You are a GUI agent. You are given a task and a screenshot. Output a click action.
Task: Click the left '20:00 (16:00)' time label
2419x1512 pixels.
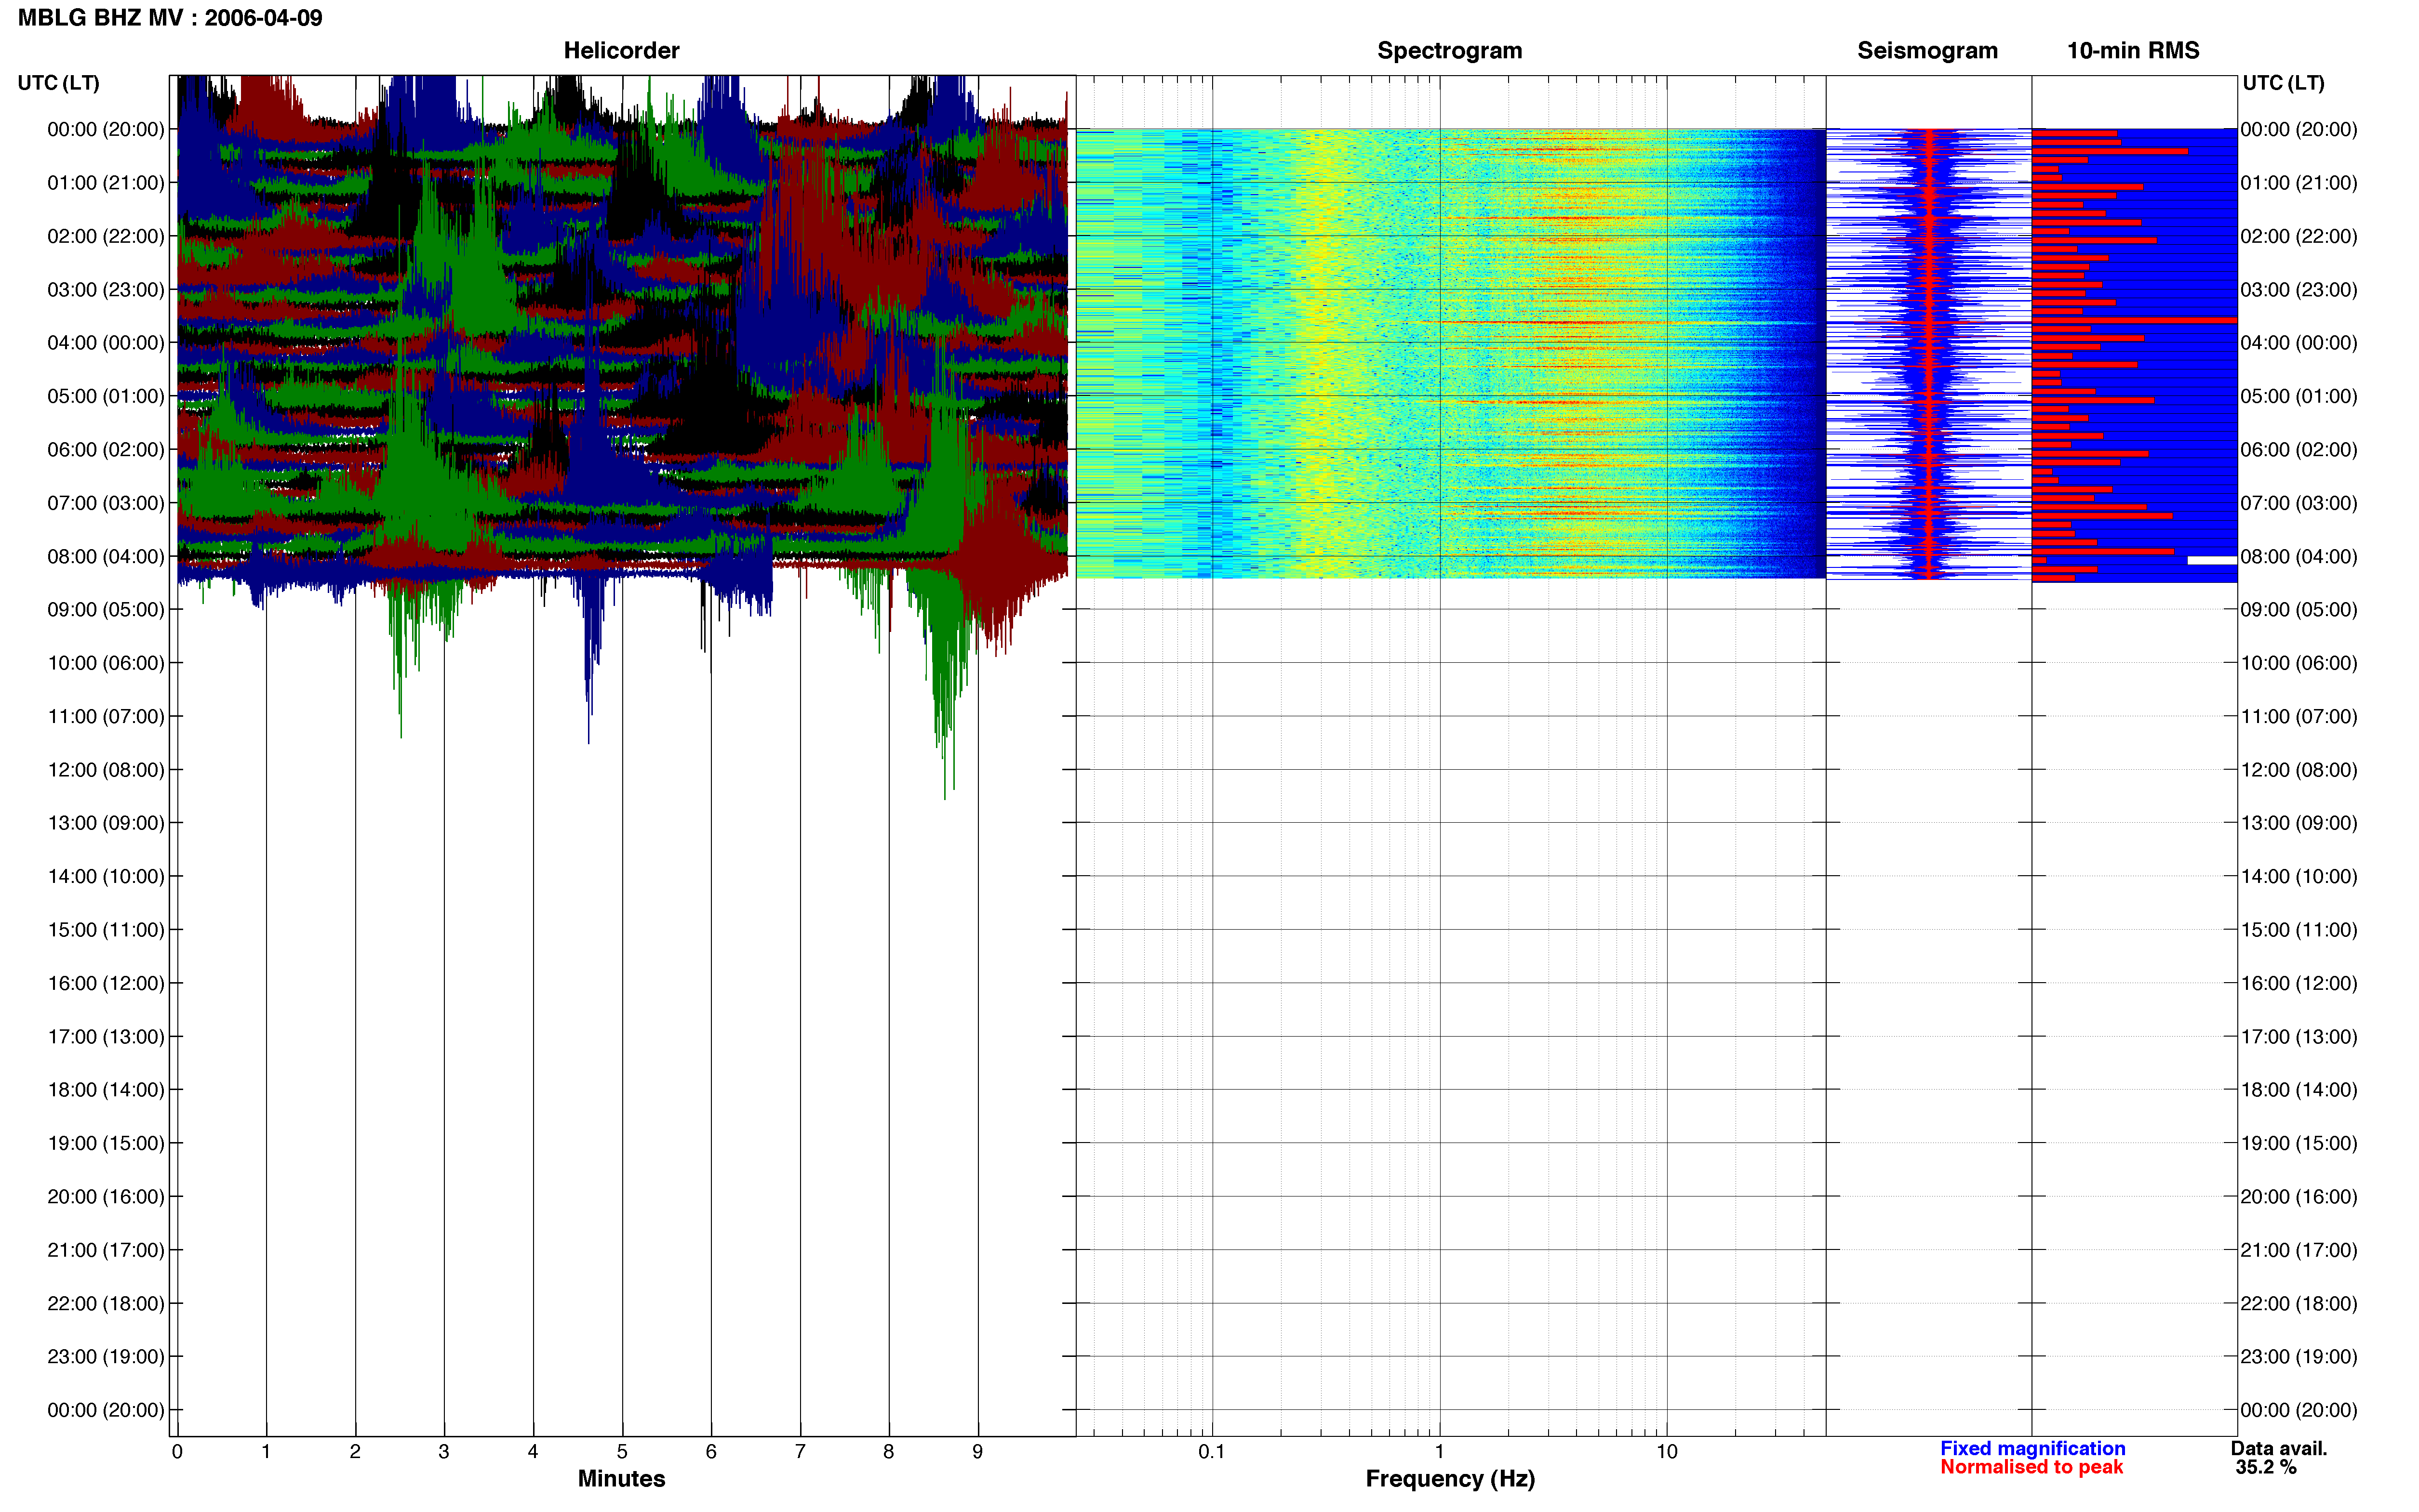[106, 1197]
